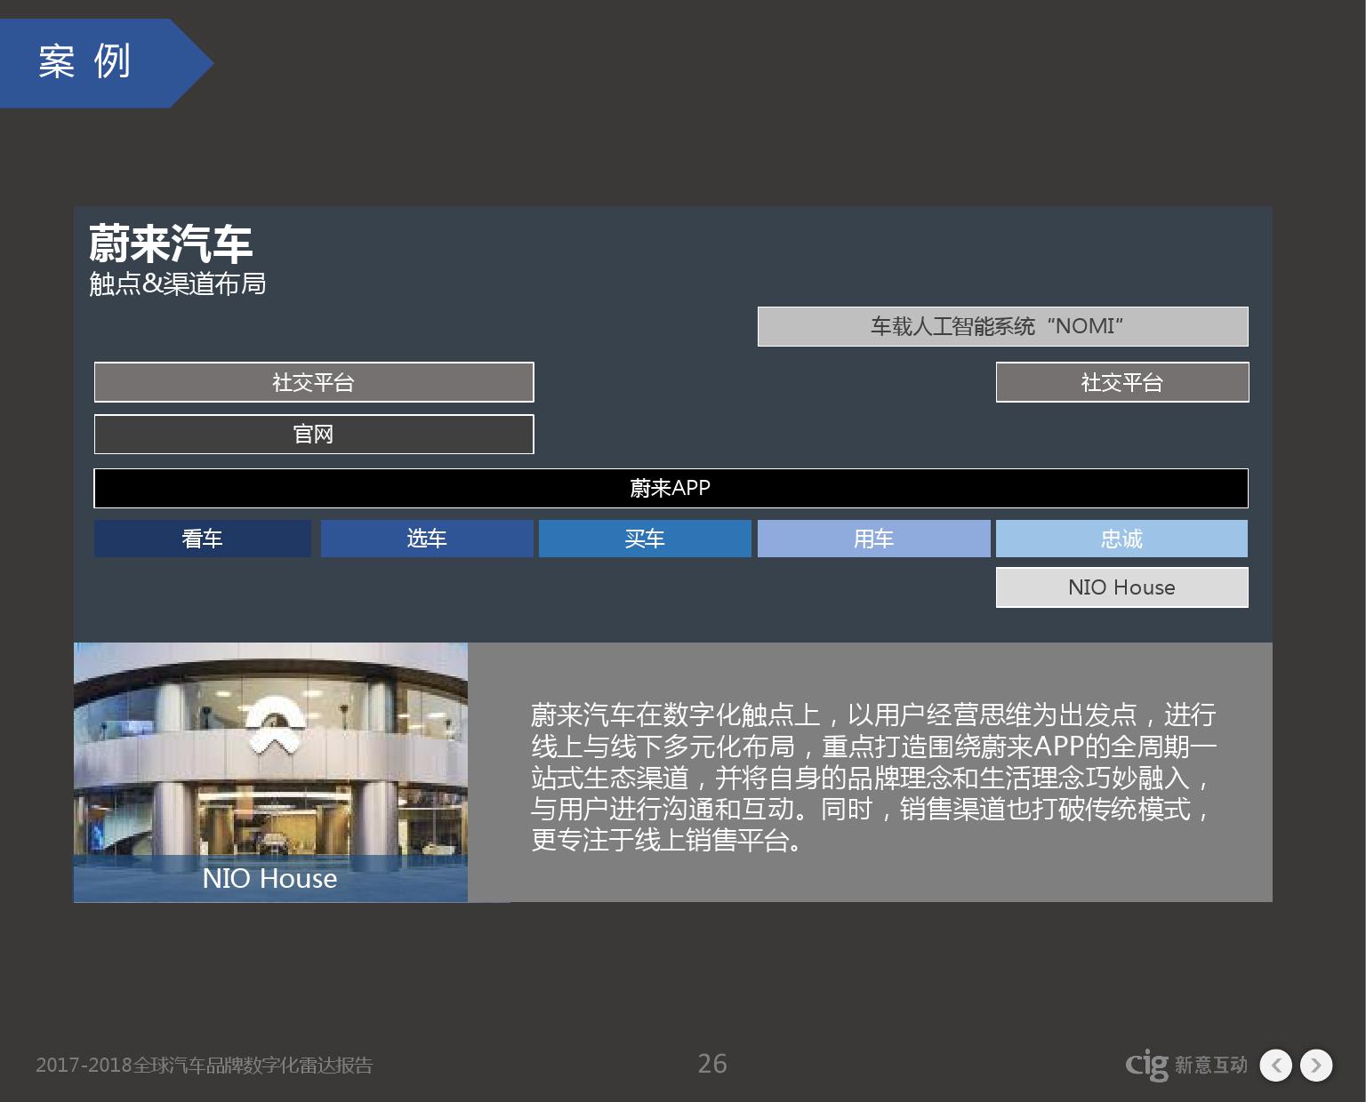This screenshot has height=1102, width=1366.
Task: Go to the previous slide arrow
Action: tap(1276, 1065)
